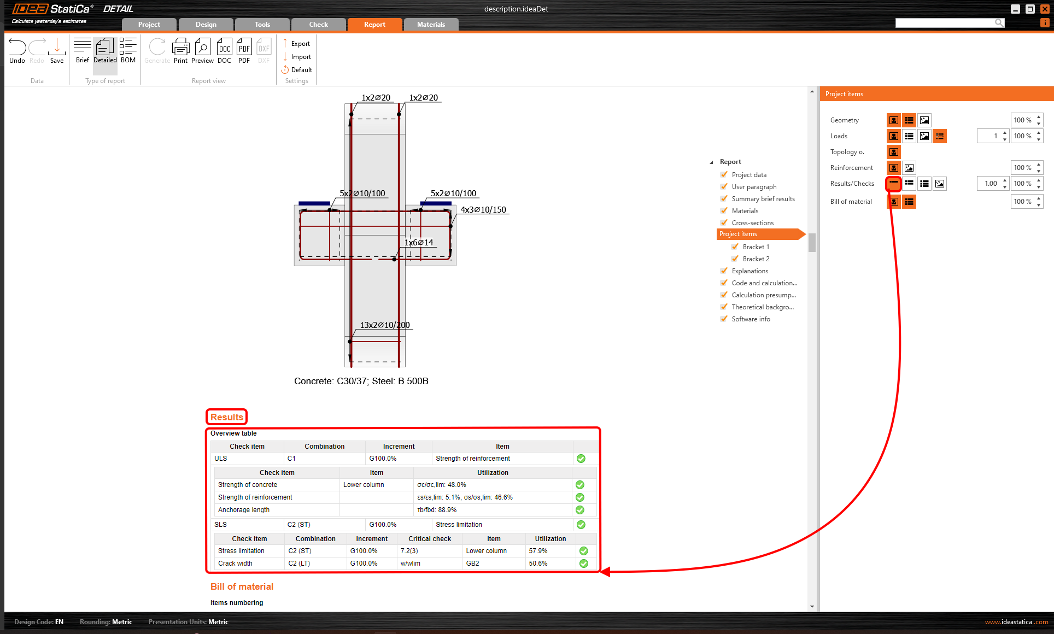Decrease Geometry scale percentage stepper

[x=1039, y=124]
